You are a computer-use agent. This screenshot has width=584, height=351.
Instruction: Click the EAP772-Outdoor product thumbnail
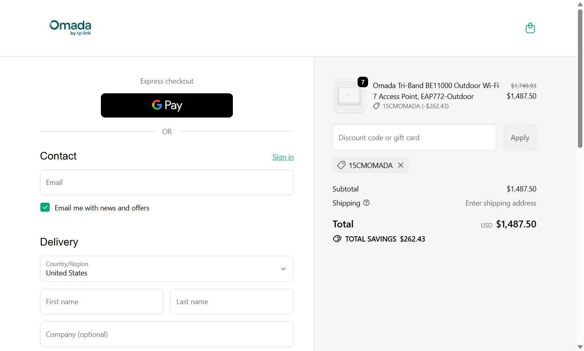point(349,96)
